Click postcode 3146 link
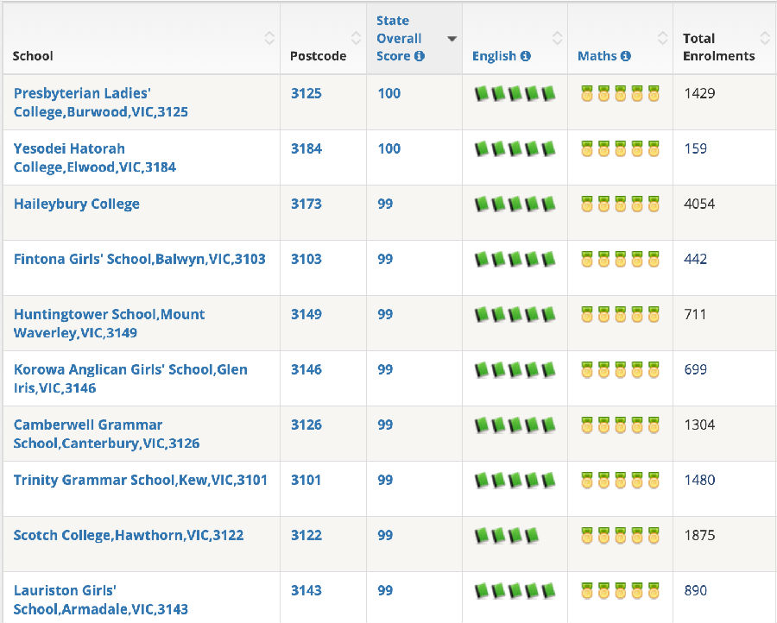 [x=306, y=369]
